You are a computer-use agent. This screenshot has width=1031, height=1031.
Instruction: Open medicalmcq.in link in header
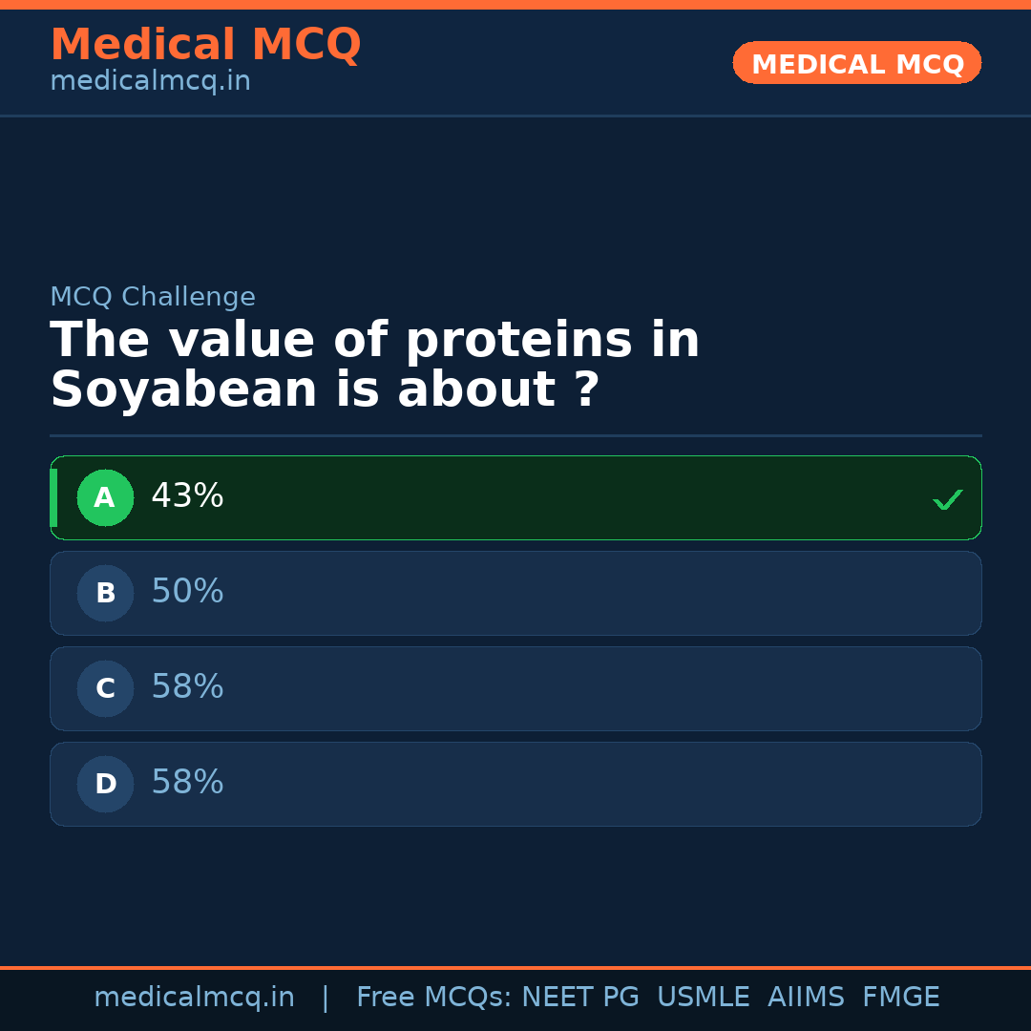150,82
